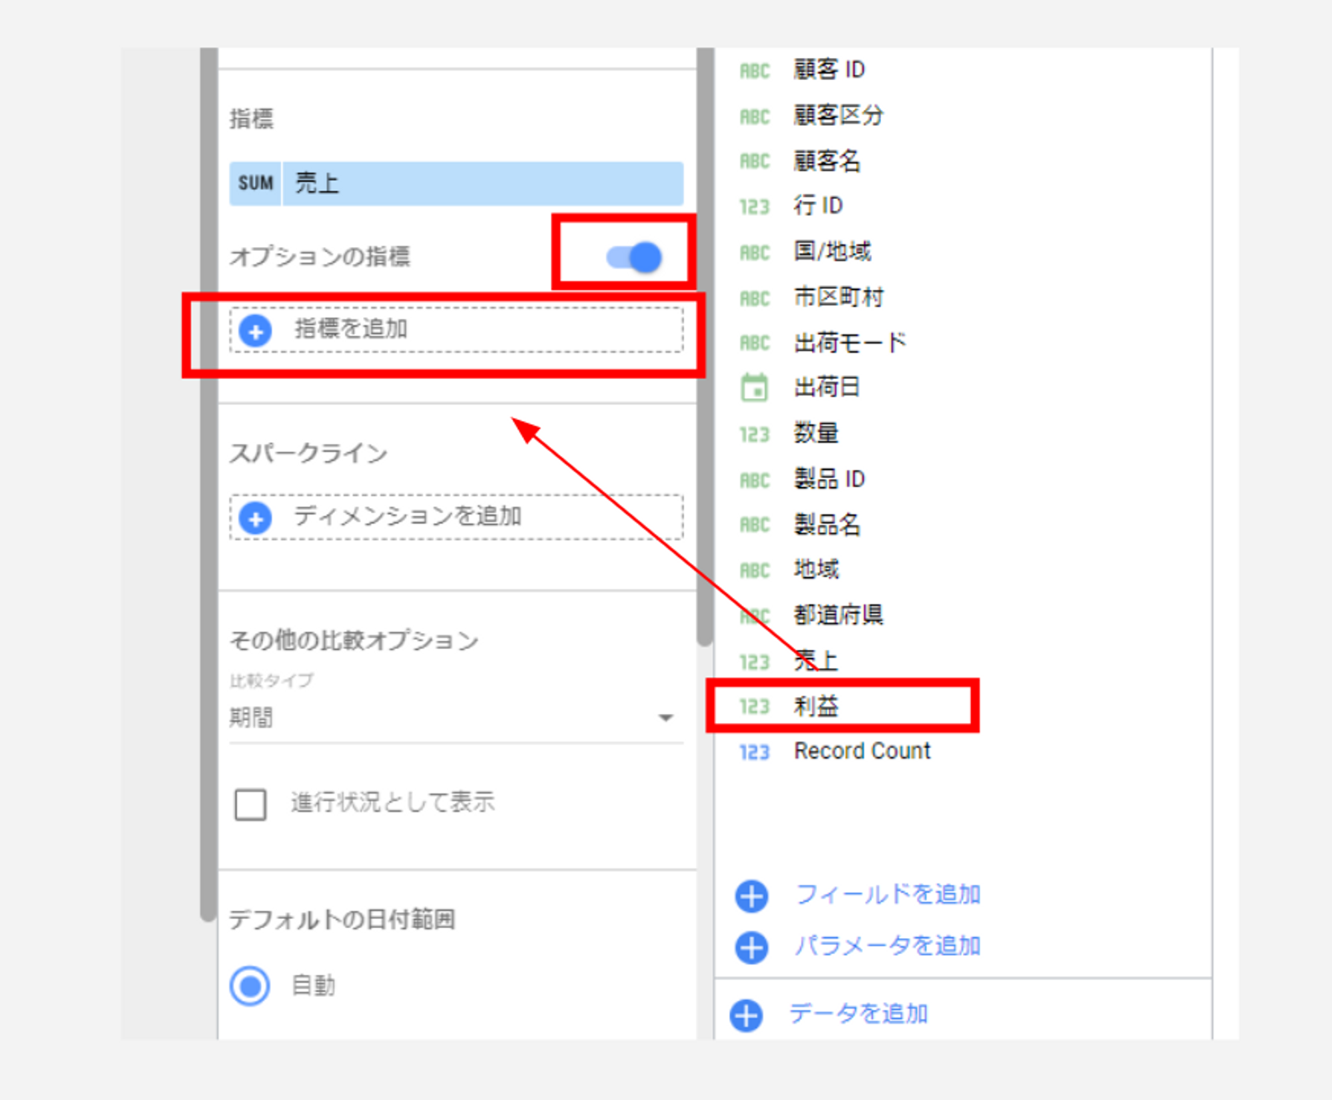Image resolution: width=1332 pixels, height=1100 pixels.
Task: Toggle the オプションの指標 switch
Action: pos(634,257)
